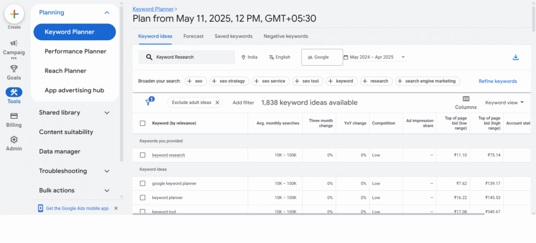Sort by Three month change column

click(321, 123)
